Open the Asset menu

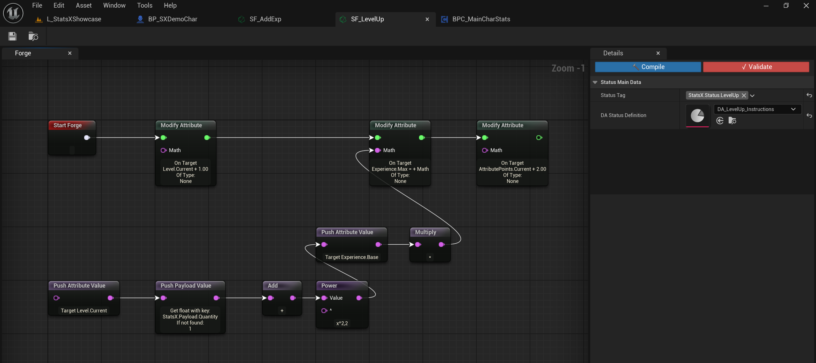pyautogui.click(x=84, y=5)
